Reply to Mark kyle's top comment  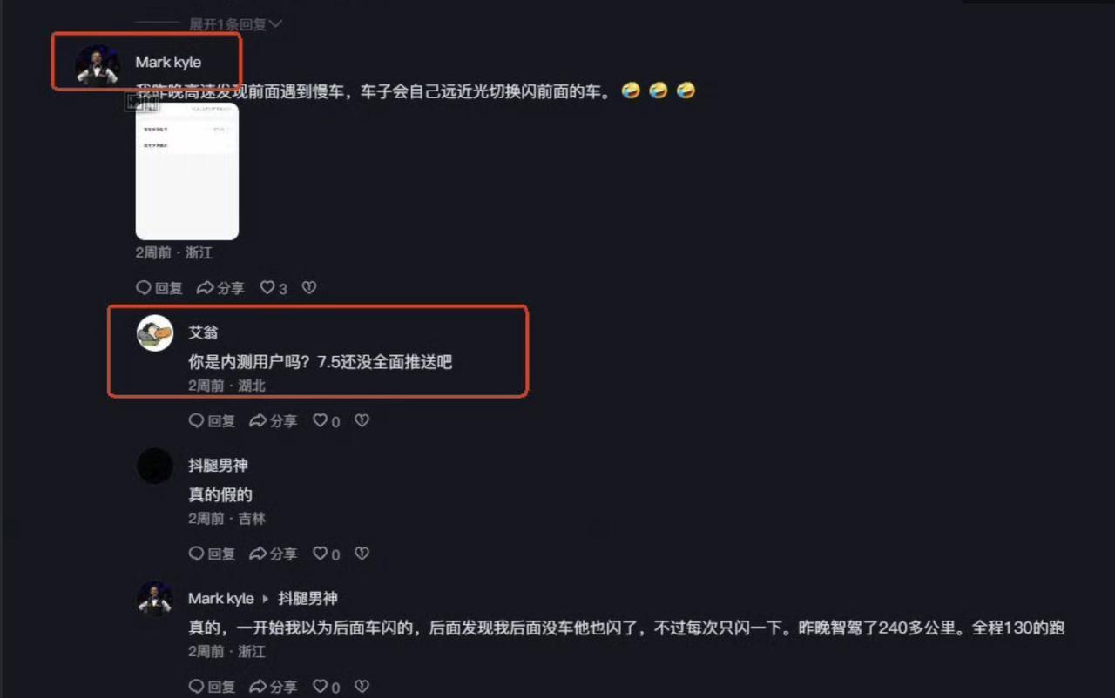(160, 288)
